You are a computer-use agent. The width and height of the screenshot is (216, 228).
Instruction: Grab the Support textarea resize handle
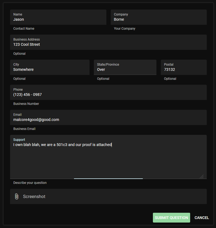pos(202,177)
